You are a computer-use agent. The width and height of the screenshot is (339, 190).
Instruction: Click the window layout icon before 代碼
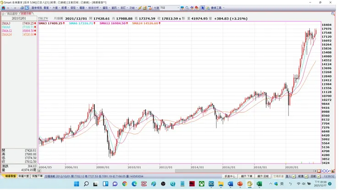tap(150, 8)
